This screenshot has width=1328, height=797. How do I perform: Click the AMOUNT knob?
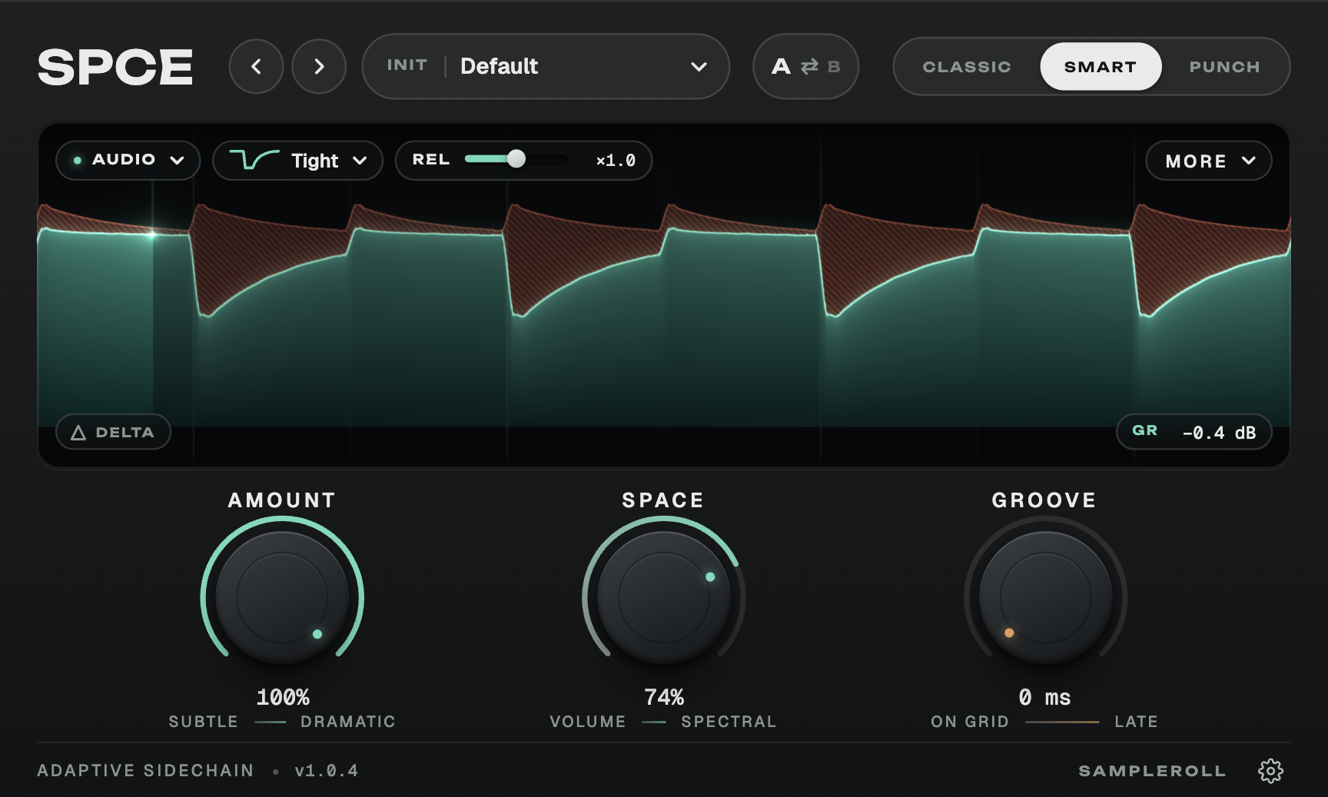pos(282,597)
